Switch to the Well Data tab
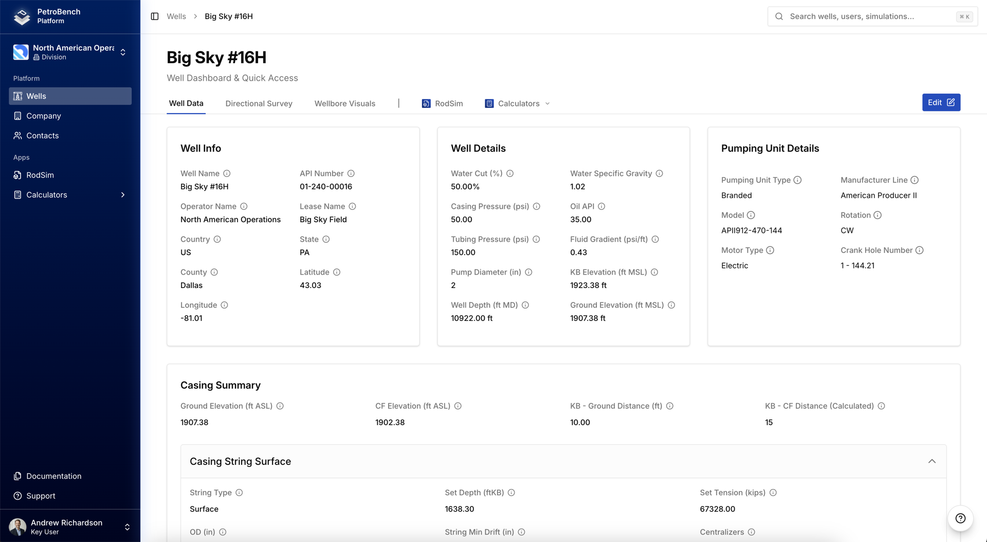The height and width of the screenshot is (542, 987). (x=186, y=103)
